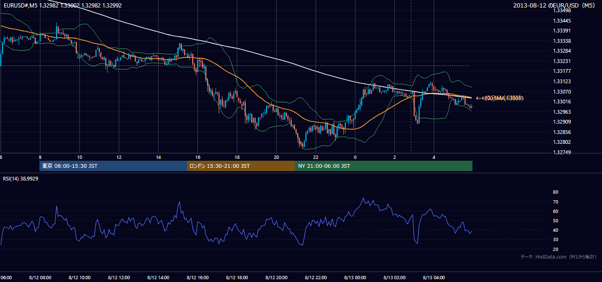Click price axis label 1.32749
The width and height of the screenshot is (602, 282).
tap(562, 152)
